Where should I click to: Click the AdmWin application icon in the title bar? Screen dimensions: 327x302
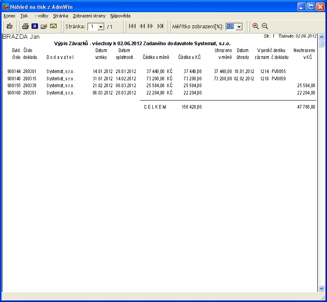6,7
